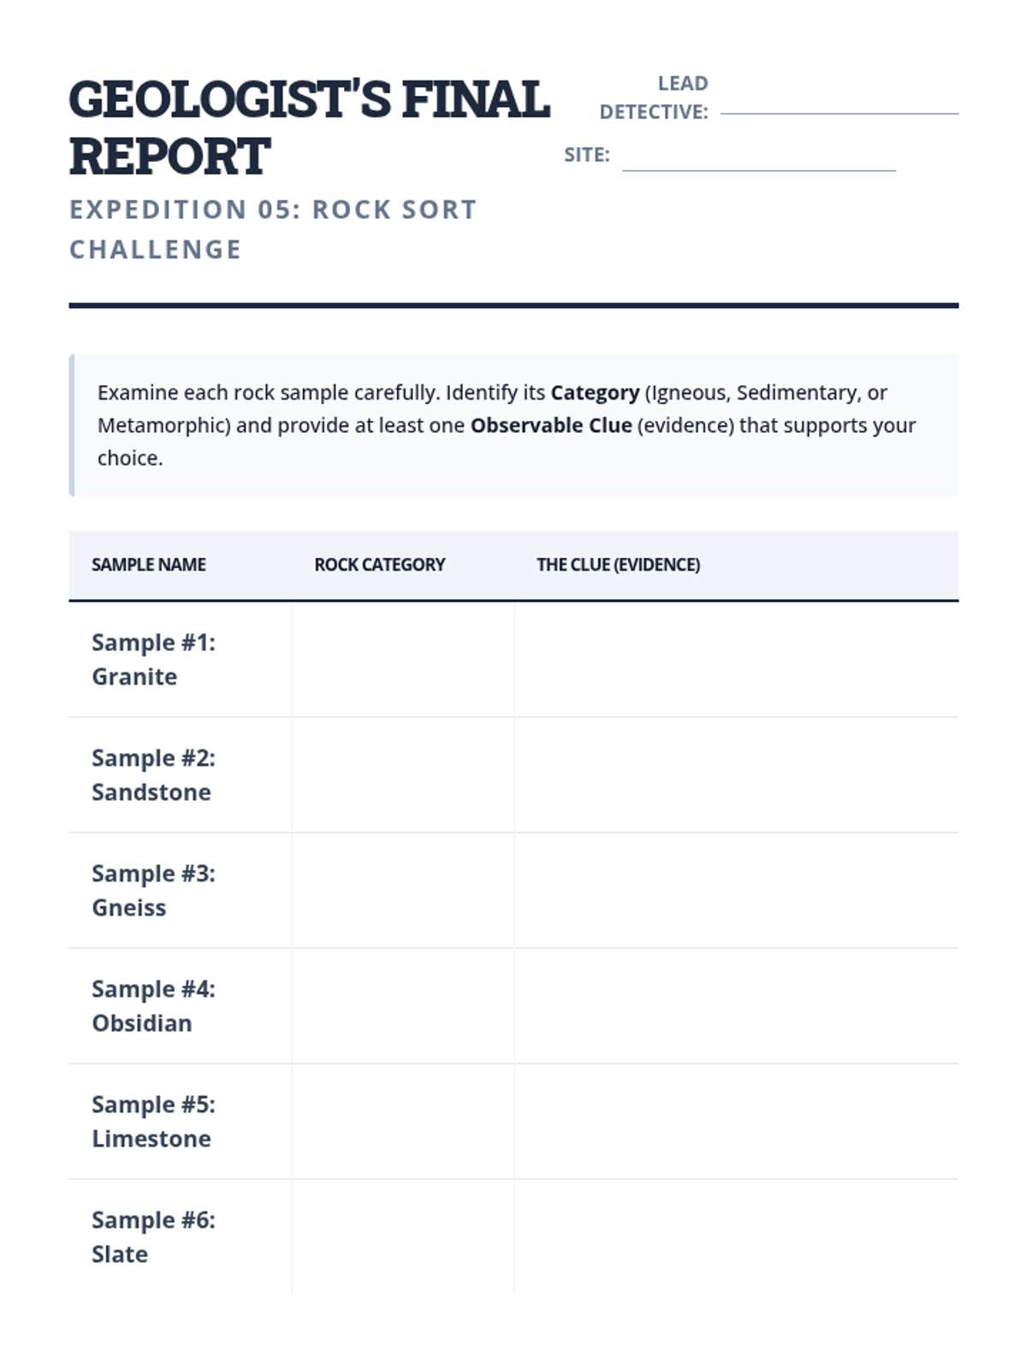Viewport: 1027px width, 1369px height.
Task: Click the Clue cell for Gneiss
Action: pyautogui.click(x=736, y=891)
